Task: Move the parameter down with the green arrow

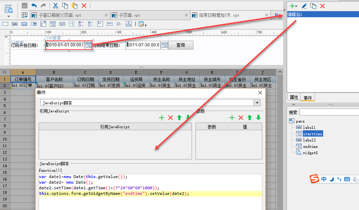Action: (258, 118)
